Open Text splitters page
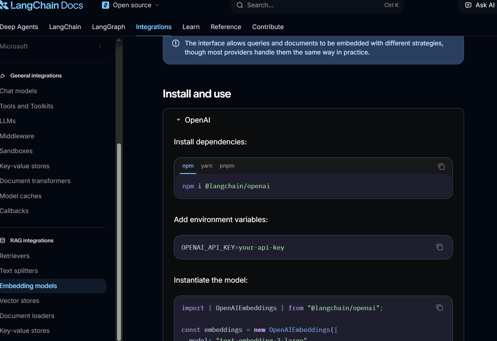Screen dimensions: 497x341 coord(19,271)
